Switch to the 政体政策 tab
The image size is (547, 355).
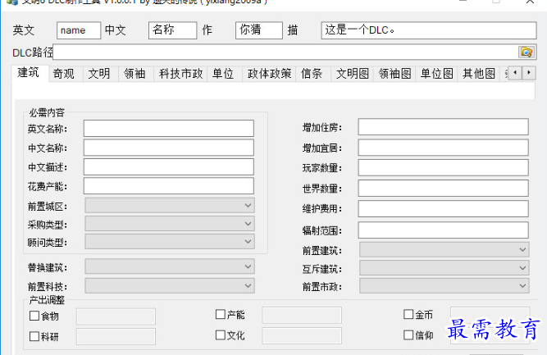pos(269,74)
